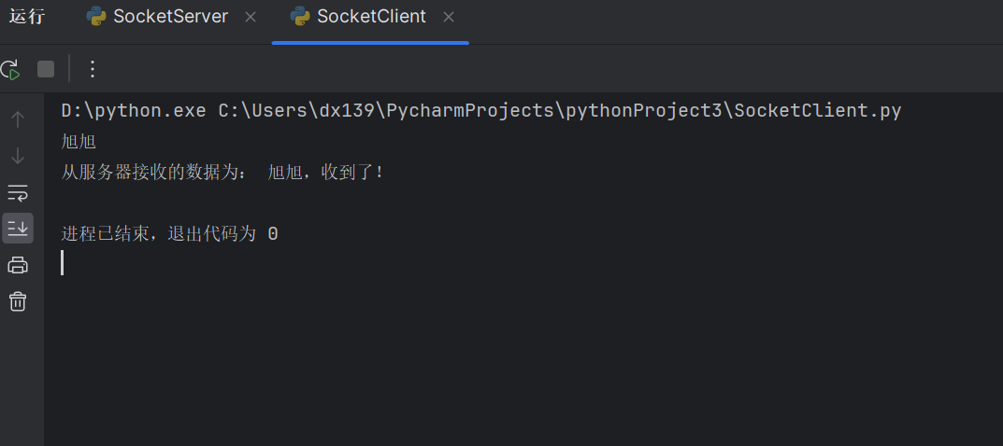Click the gray Stop process square
This screenshot has height=446, width=1003.
46,69
